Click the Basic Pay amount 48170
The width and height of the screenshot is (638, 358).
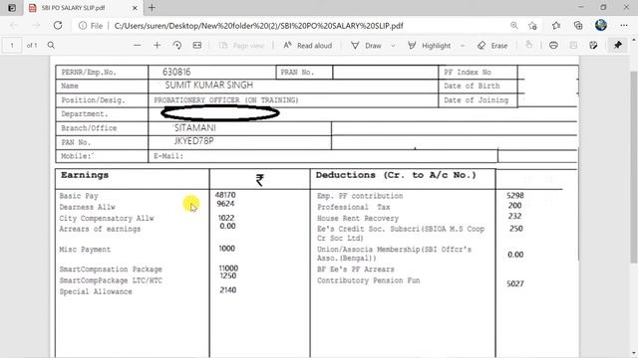225,195
